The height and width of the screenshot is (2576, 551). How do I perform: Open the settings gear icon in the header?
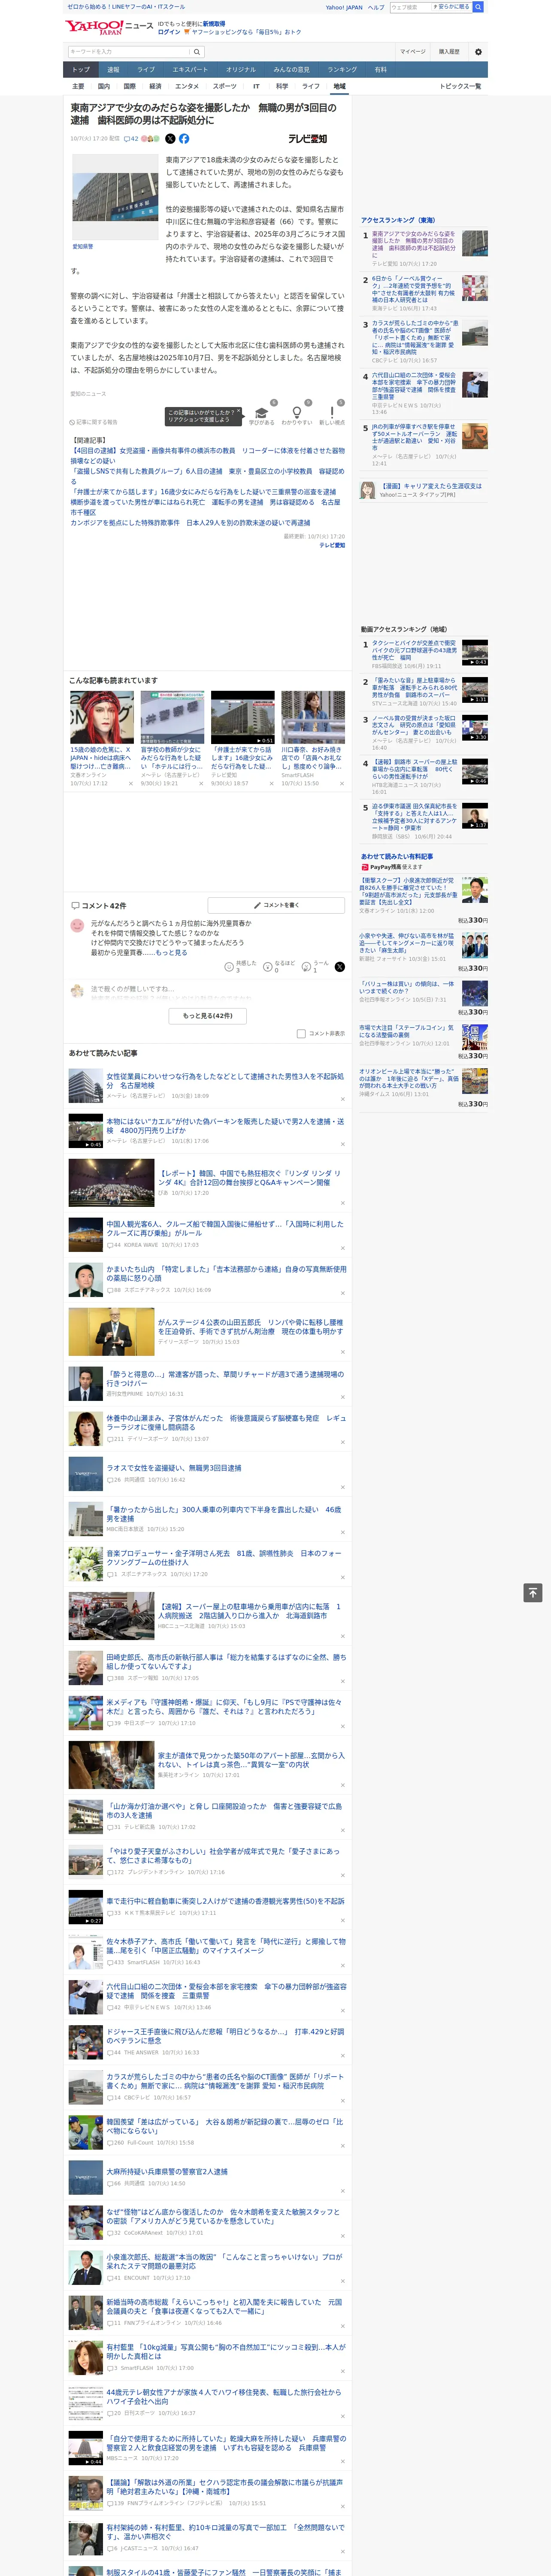coord(478,52)
